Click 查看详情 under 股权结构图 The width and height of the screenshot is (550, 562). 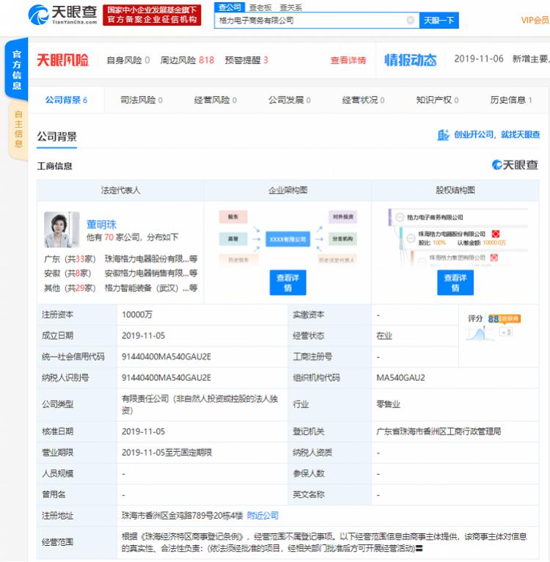455,282
